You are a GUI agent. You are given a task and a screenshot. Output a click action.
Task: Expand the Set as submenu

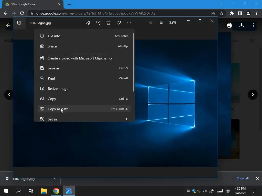84,119
